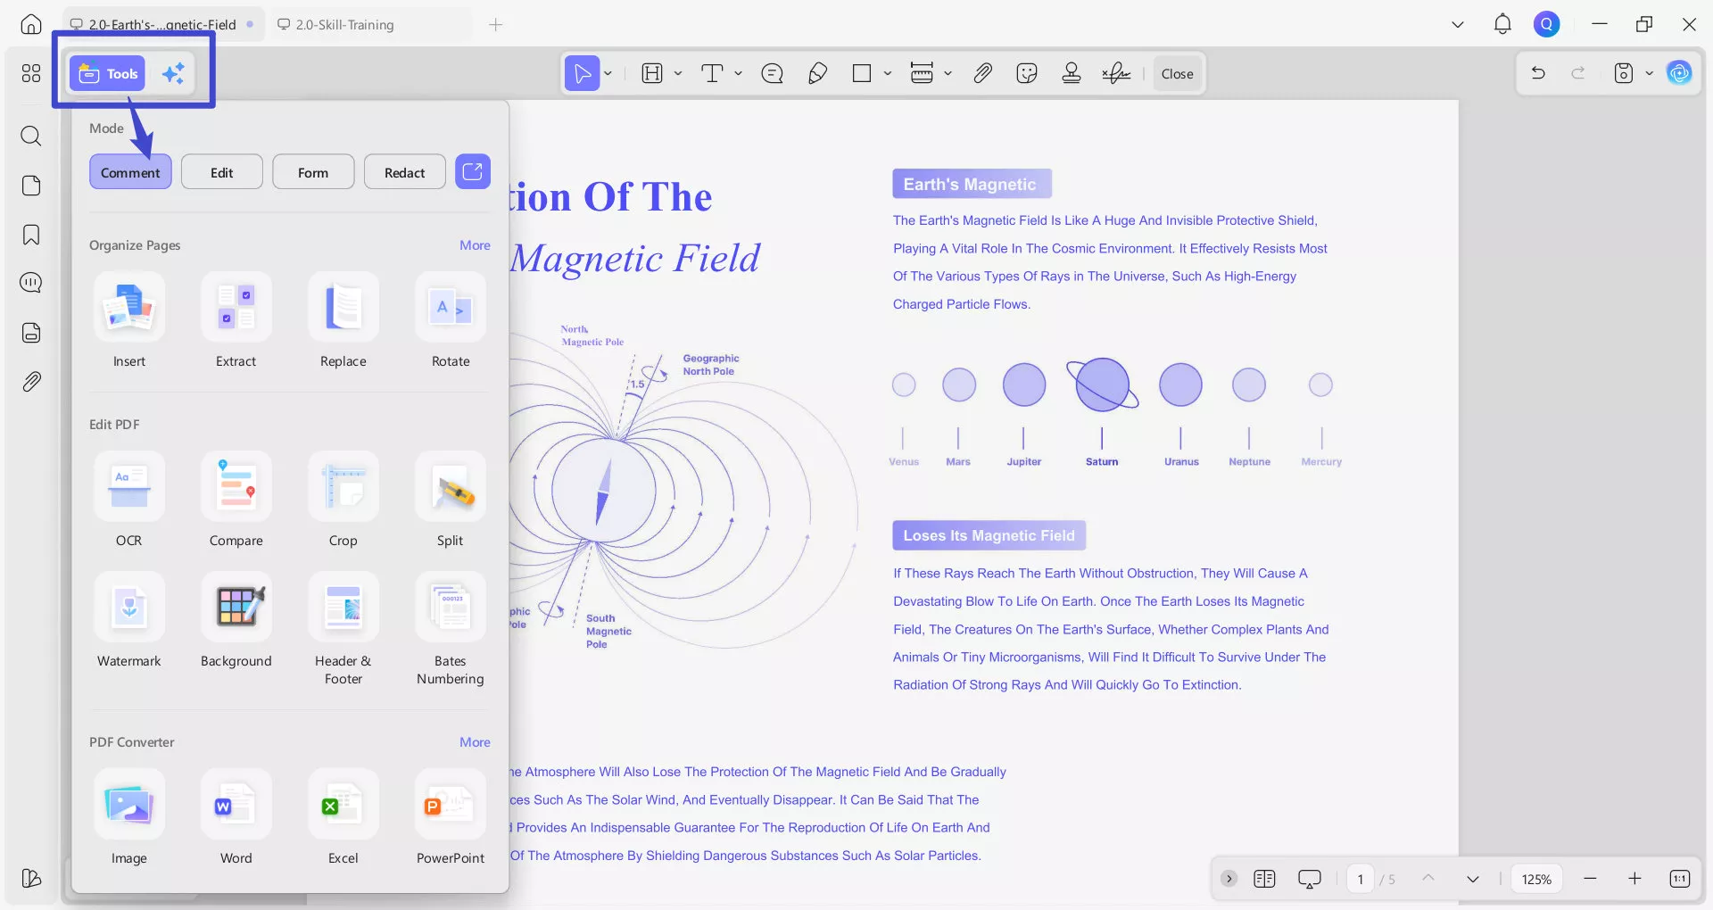Open the signature tool
This screenshot has width=1713, height=910.
coord(1116,73)
